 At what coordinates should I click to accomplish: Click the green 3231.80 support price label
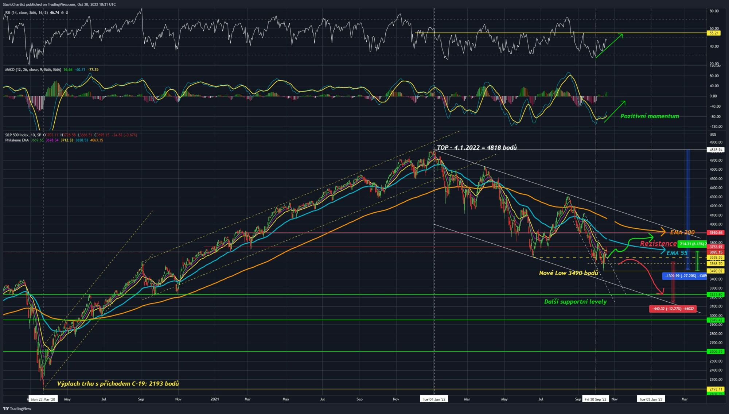pos(716,294)
